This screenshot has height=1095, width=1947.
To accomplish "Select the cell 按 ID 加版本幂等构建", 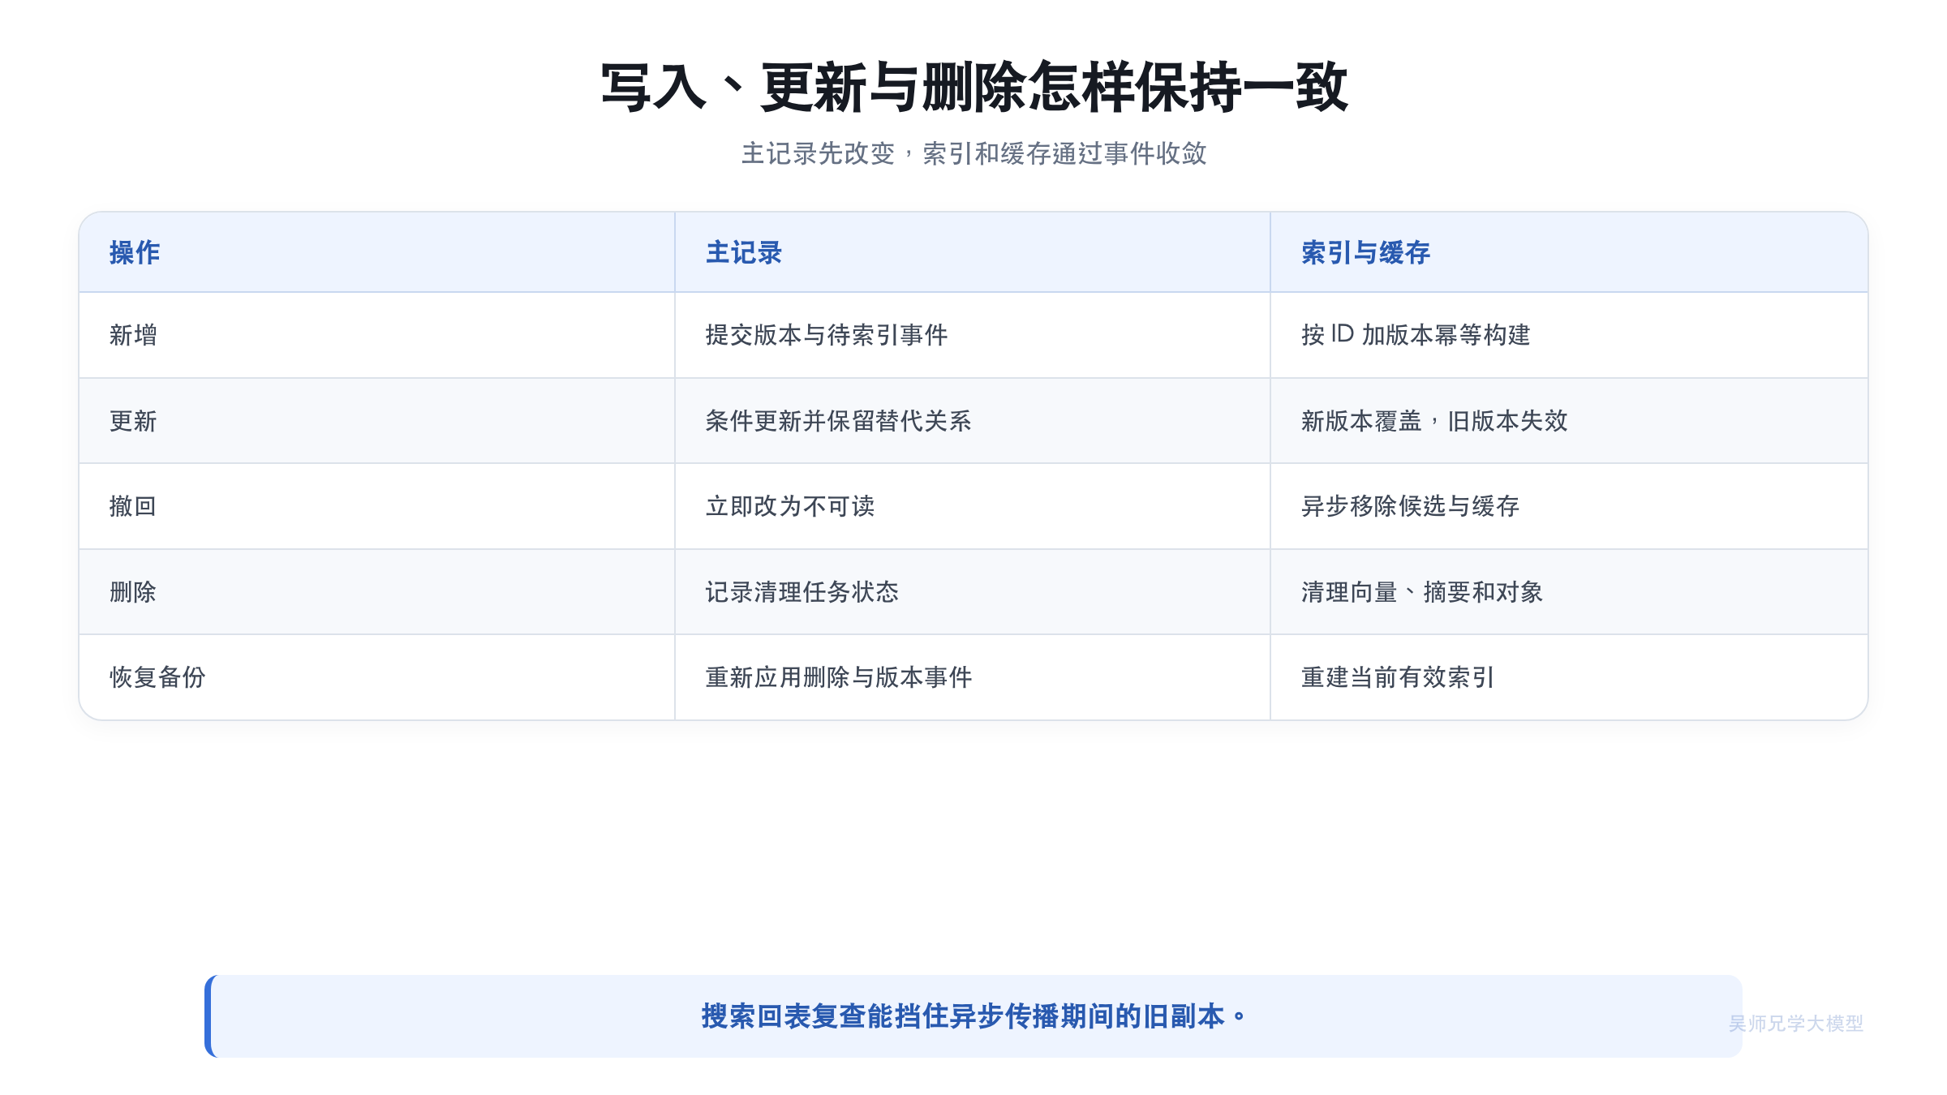I will point(1569,335).
